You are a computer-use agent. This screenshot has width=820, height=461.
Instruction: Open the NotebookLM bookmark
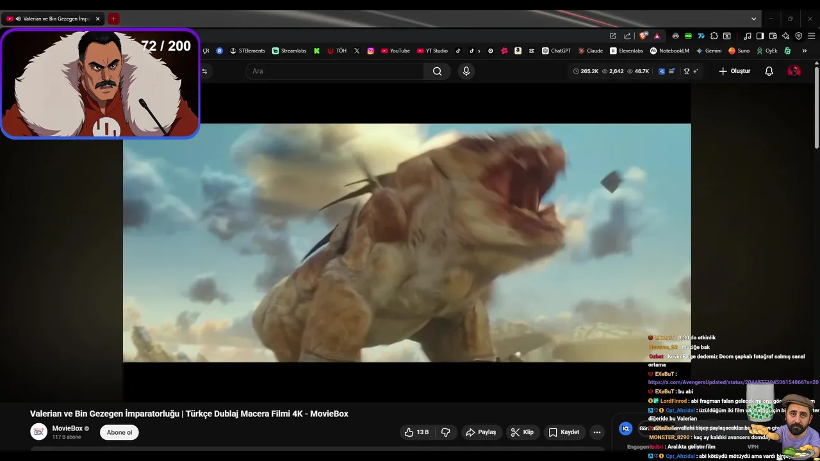[669, 51]
